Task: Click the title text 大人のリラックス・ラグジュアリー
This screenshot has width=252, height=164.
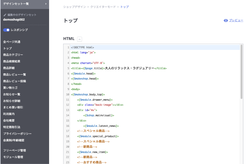Action: (130, 68)
